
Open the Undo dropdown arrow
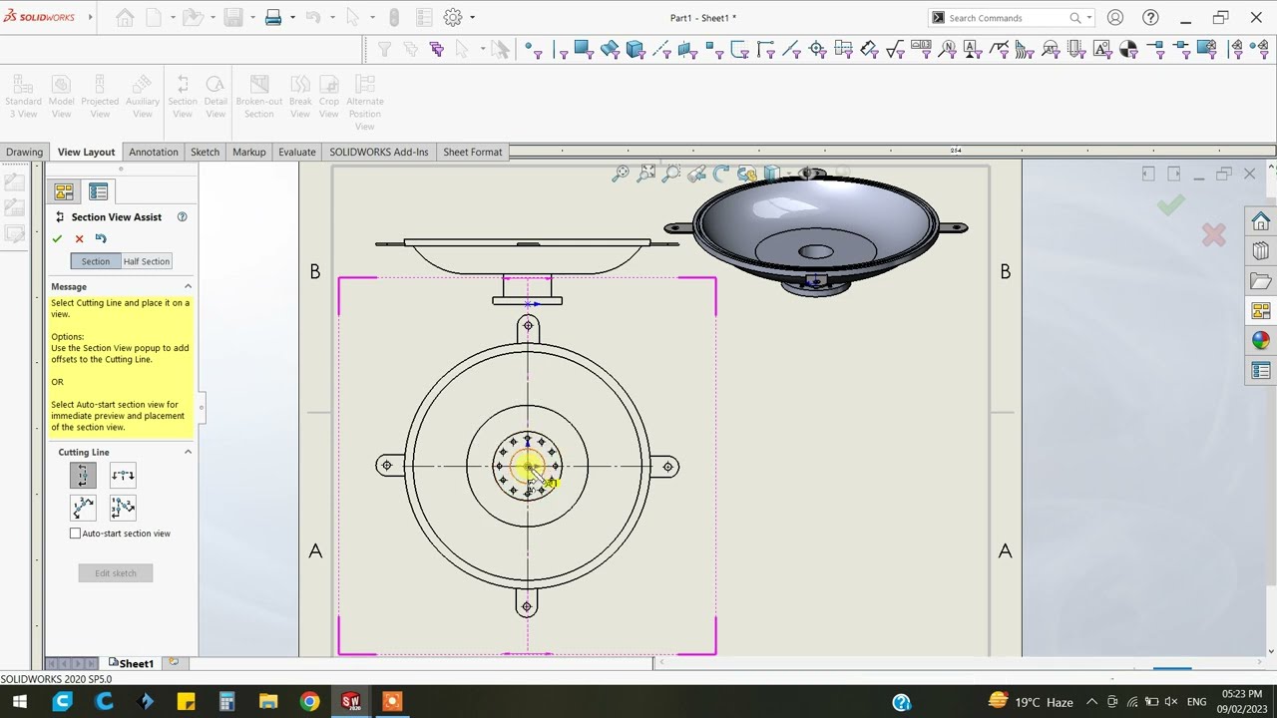coord(332,18)
